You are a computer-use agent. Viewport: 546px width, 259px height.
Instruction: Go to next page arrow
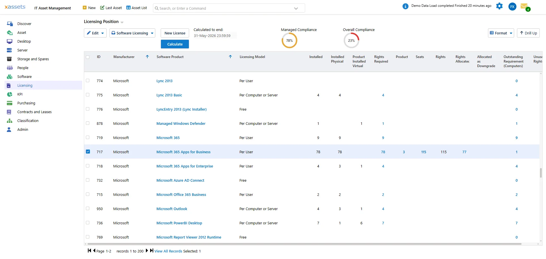tap(147, 250)
